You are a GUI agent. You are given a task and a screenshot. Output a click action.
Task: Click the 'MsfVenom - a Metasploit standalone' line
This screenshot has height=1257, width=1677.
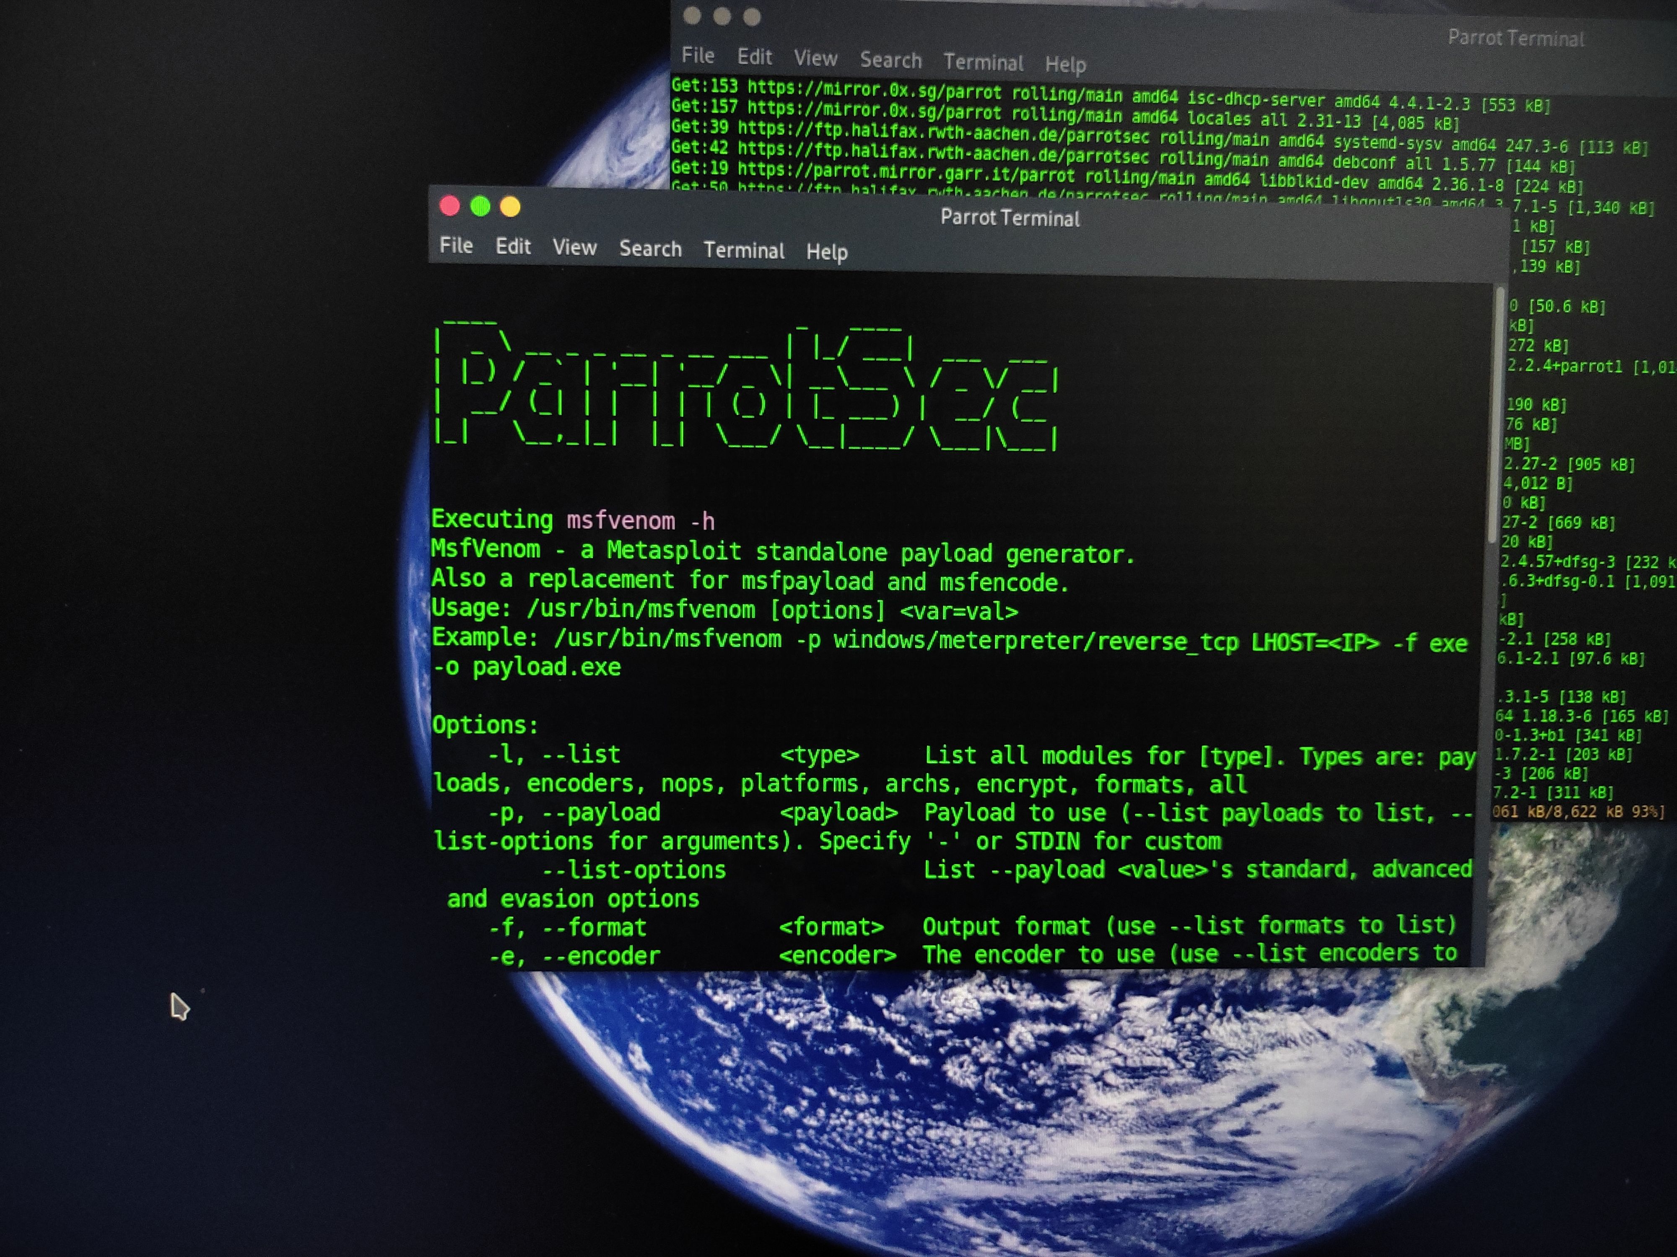[782, 552]
